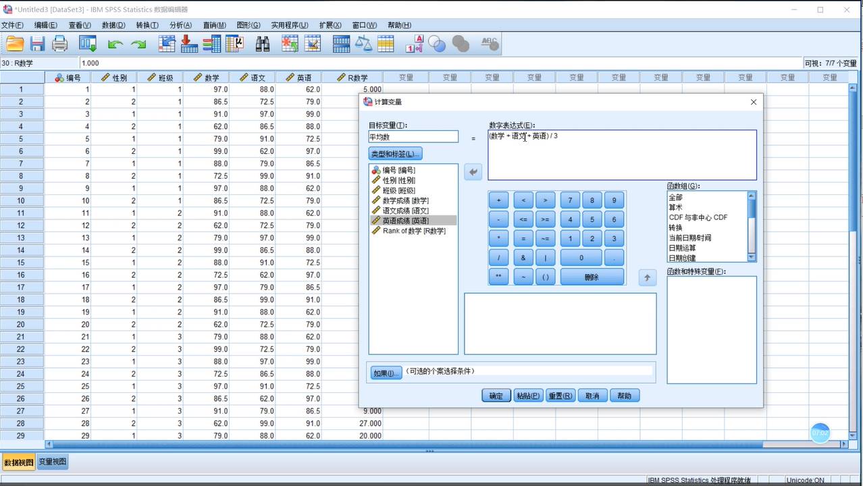Click the 如果 condition button

click(386, 373)
